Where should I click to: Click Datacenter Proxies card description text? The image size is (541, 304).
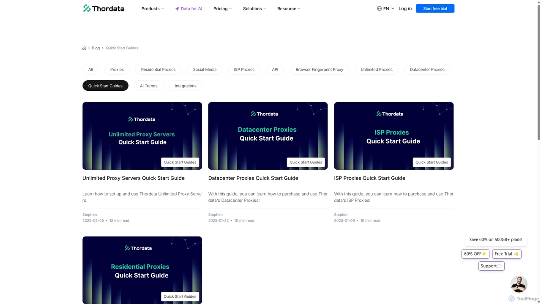tap(268, 197)
